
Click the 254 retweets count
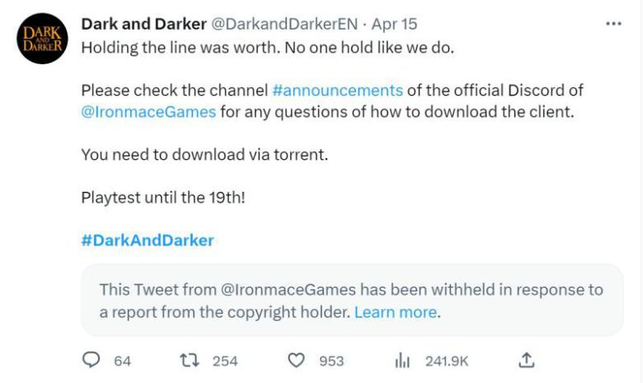point(225,361)
